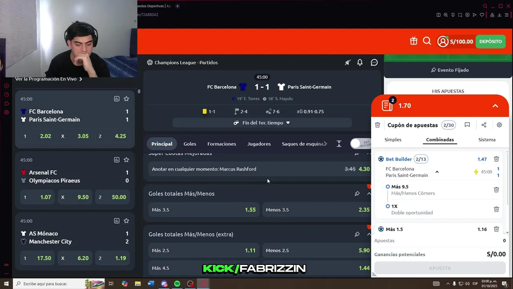Click the green DEPÓSITO button
513x289 pixels.
coord(491,41)
